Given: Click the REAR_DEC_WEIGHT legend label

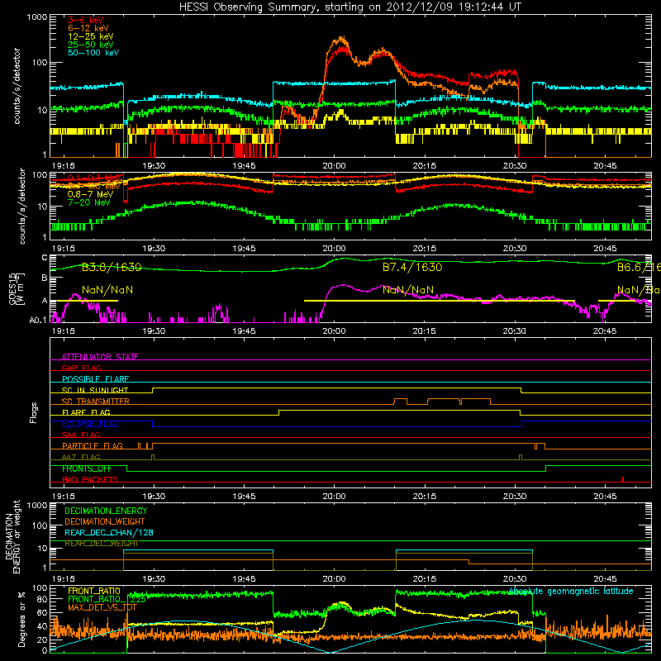Looking at the screenshot, I should [101, 544].
